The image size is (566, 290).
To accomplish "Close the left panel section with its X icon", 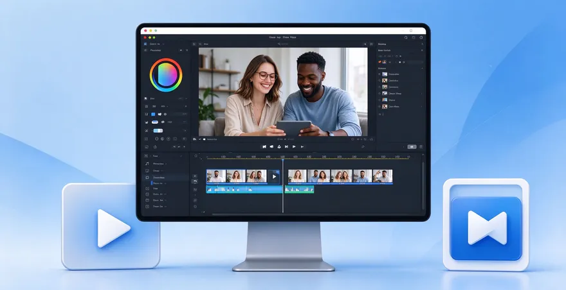I will (187, 50).
